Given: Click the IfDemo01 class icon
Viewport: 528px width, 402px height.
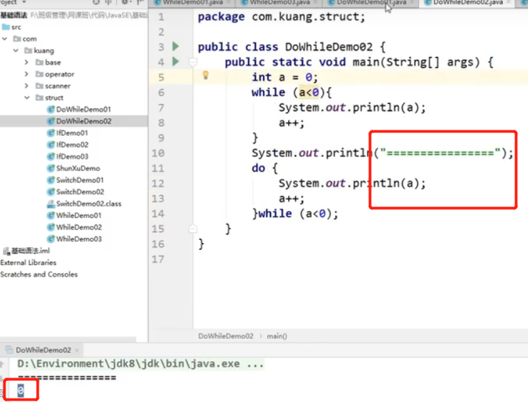Looking at the screenshot, I should [51, 133].
